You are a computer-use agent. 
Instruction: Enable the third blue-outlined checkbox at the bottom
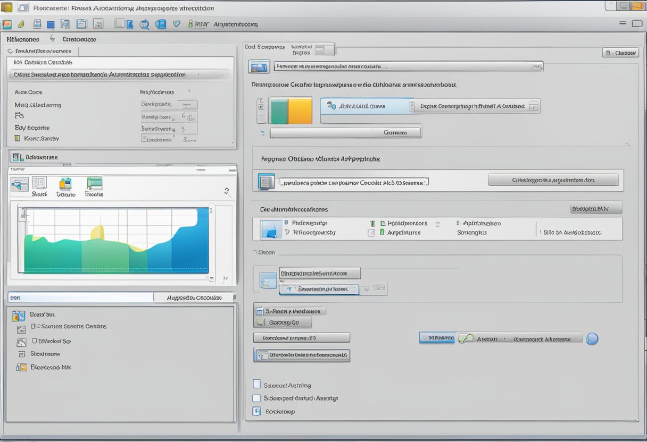tap(257, 411)
